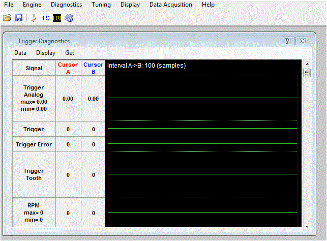Click the red connection arrow icon

point(34,18)
